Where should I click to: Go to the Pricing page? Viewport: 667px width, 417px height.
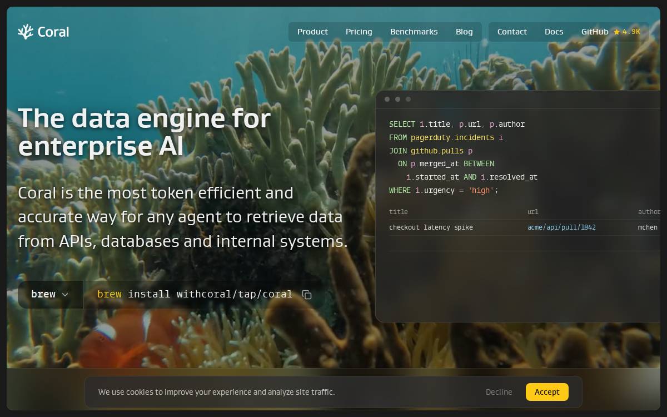pyautogui.click(x=359, y=32)
